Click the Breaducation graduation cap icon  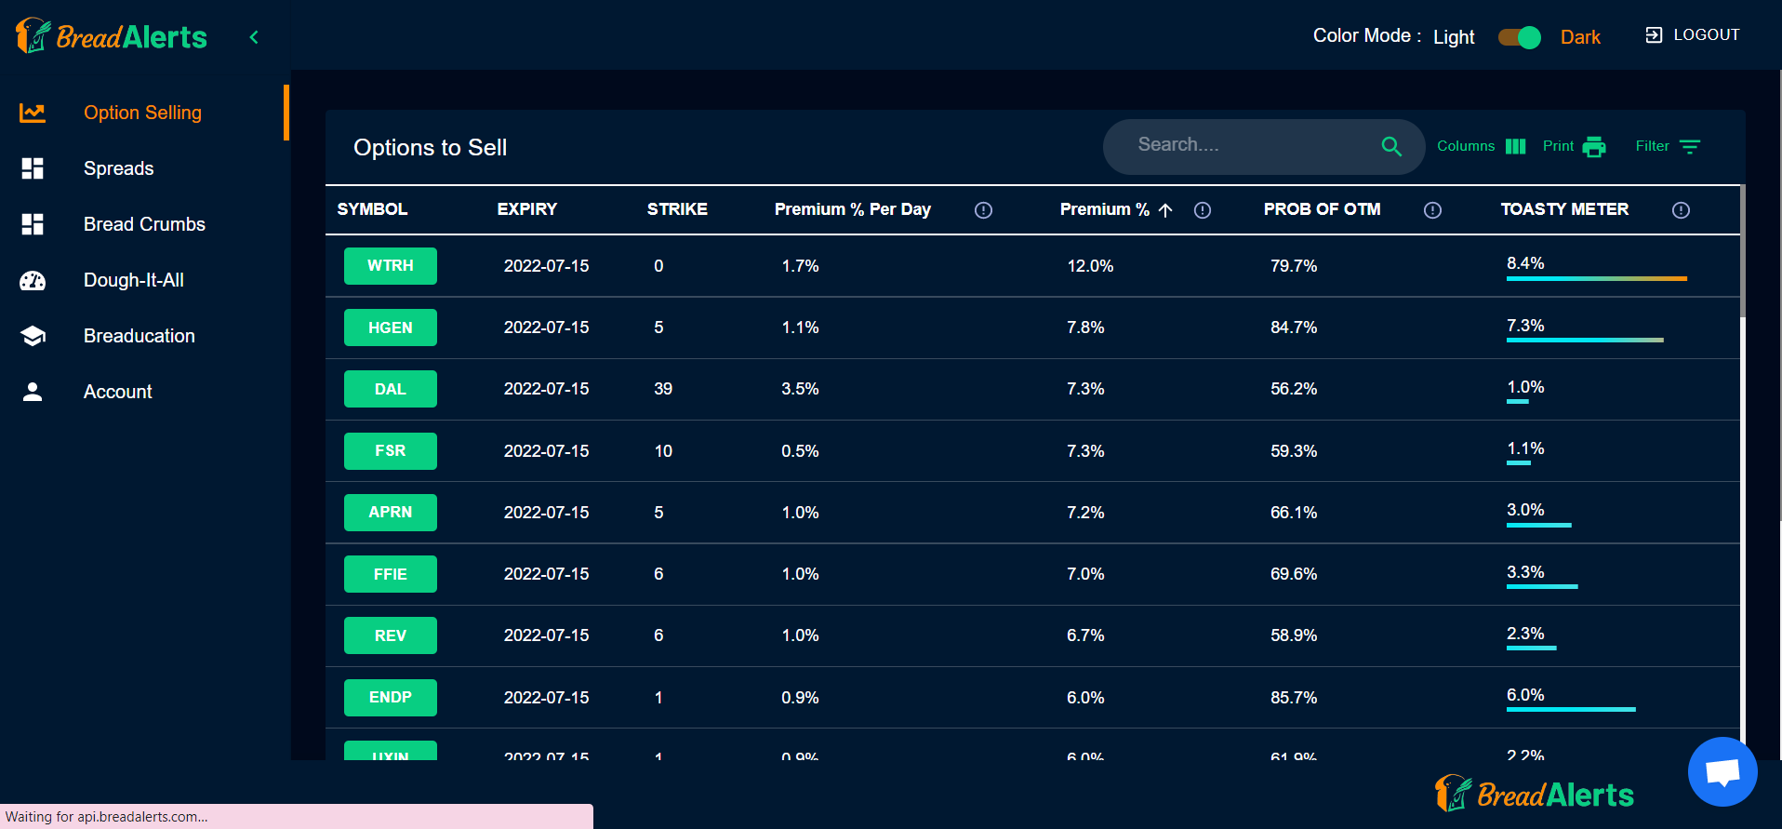point(33,336)
